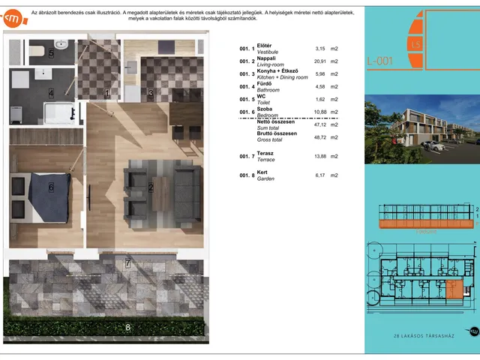Click the 'Előtér' row label
The image size is (480, 360).
[x=264, y=46]
